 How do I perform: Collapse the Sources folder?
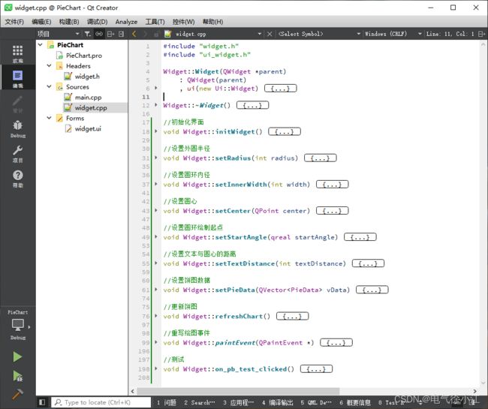coord(49,86)
